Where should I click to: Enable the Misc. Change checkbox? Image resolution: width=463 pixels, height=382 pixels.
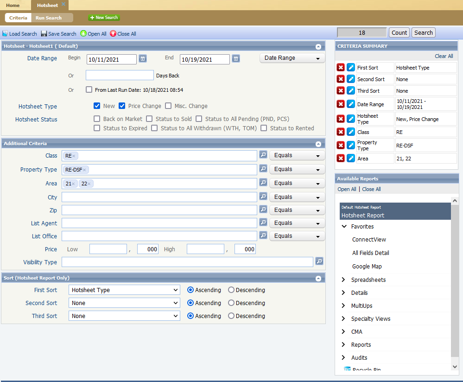point(168,106)
